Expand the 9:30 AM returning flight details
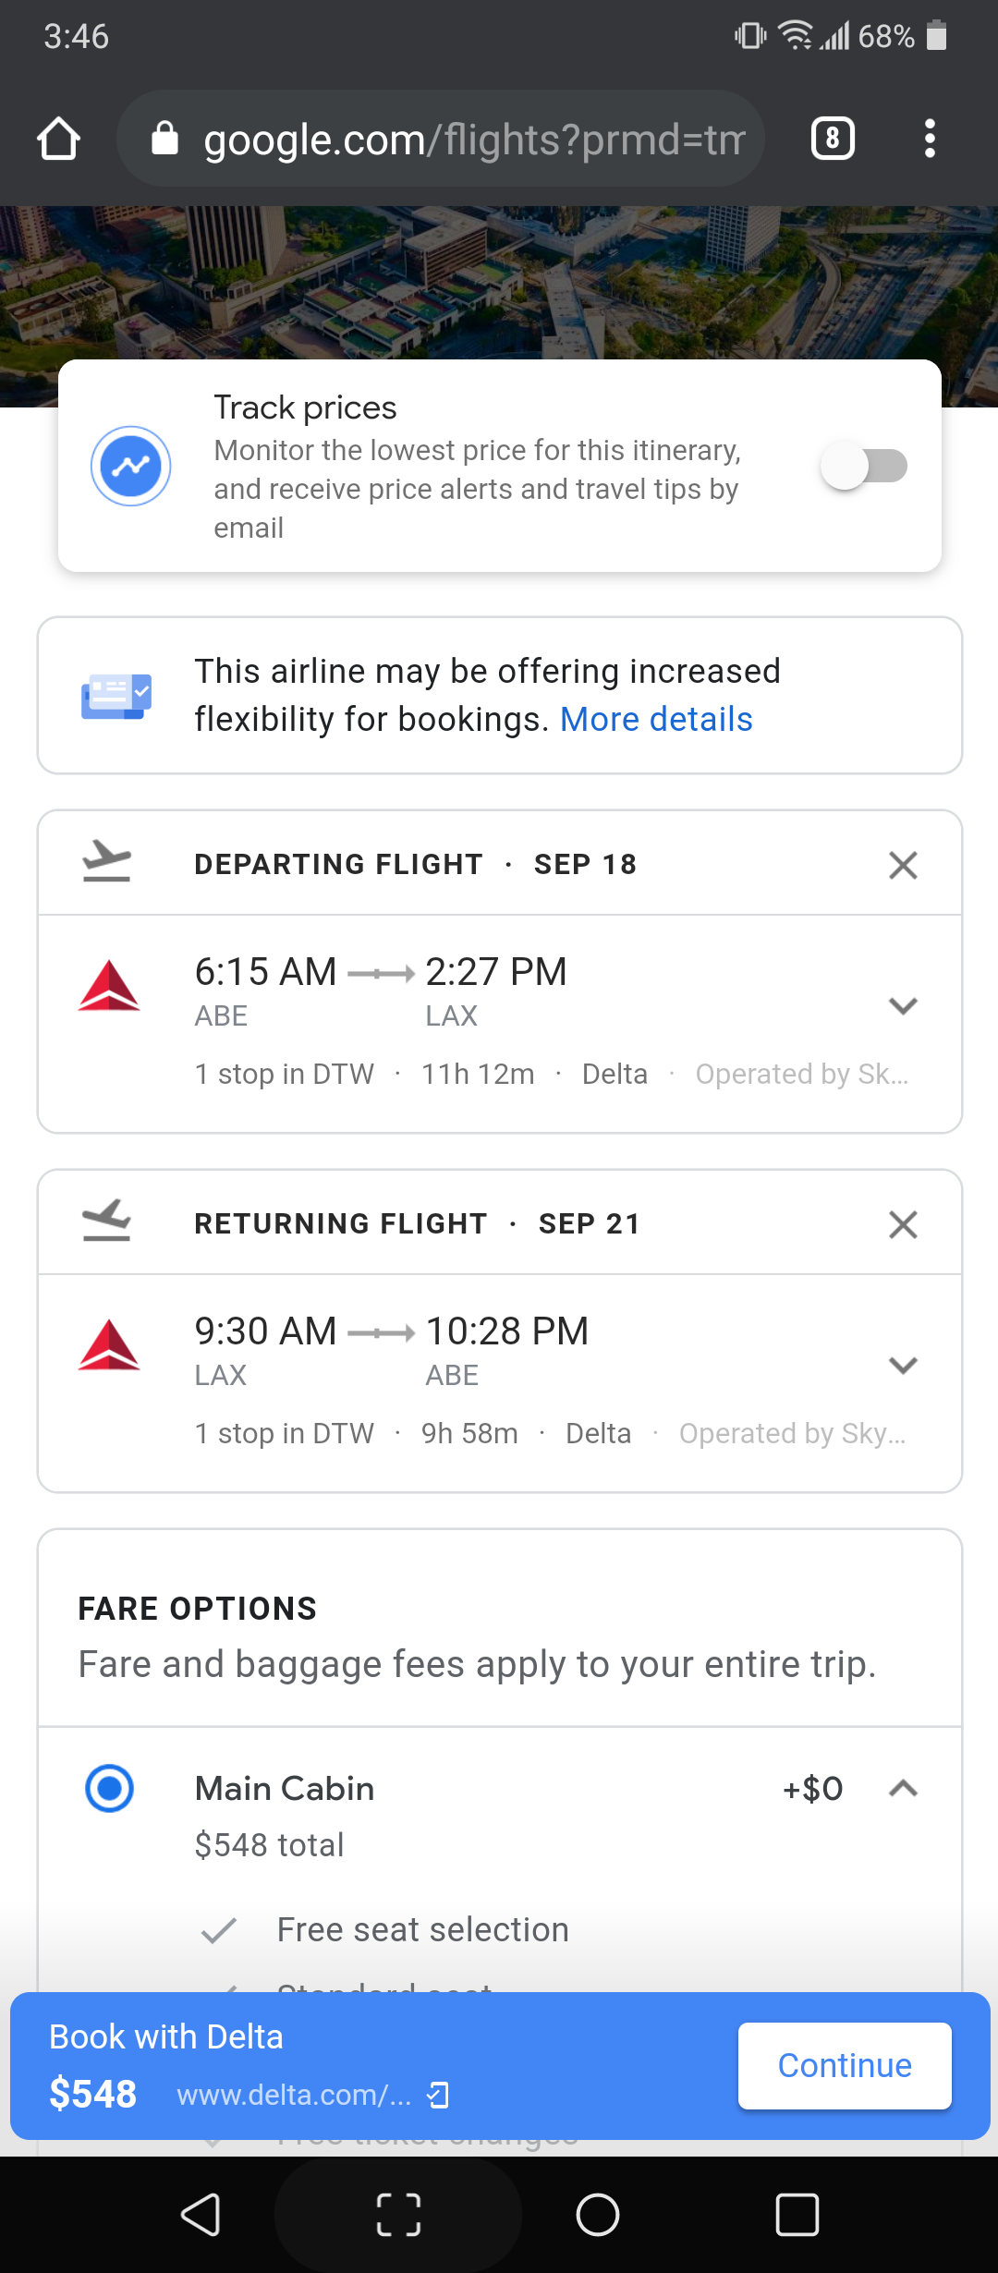This screenshot has width=998, height=2273. [x=903, y=1365]
